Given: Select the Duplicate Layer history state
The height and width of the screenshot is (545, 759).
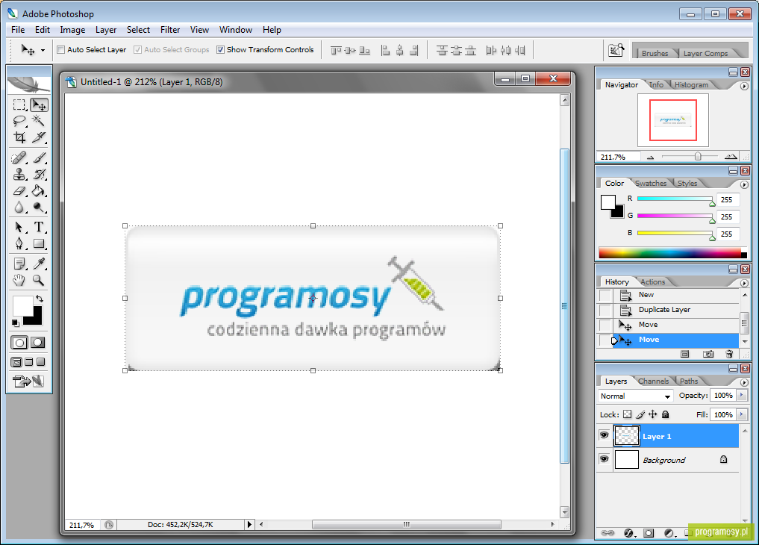Looking at the screenshot, I should (x=676, y=310).
